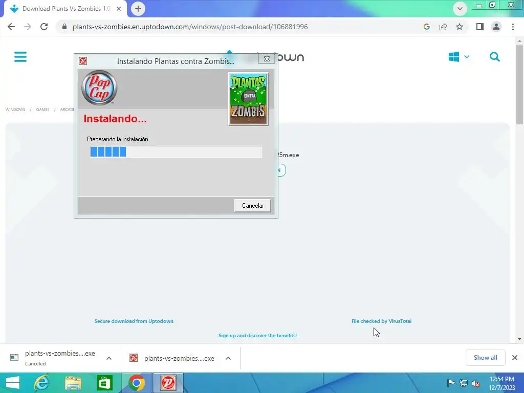The height and width of the screenshot is (393, 524).
Task: Reload the Uptodown page
Action: [44, 27]
